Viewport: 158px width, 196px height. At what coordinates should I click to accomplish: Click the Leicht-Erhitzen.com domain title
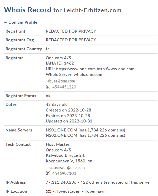(x=92, y=10)
